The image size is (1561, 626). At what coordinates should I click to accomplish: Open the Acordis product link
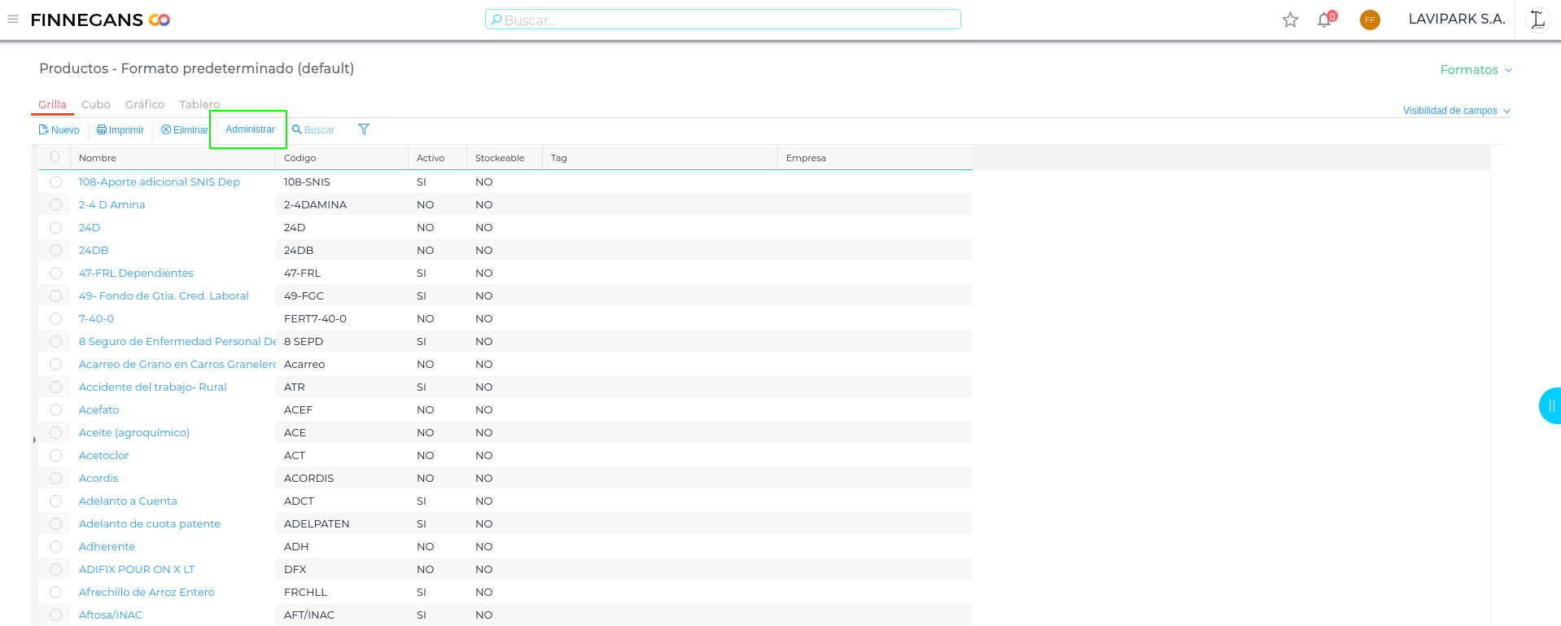(x=98, y=478)
